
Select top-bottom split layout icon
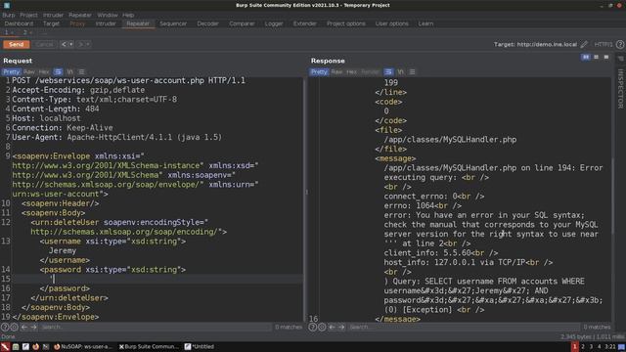597,58
